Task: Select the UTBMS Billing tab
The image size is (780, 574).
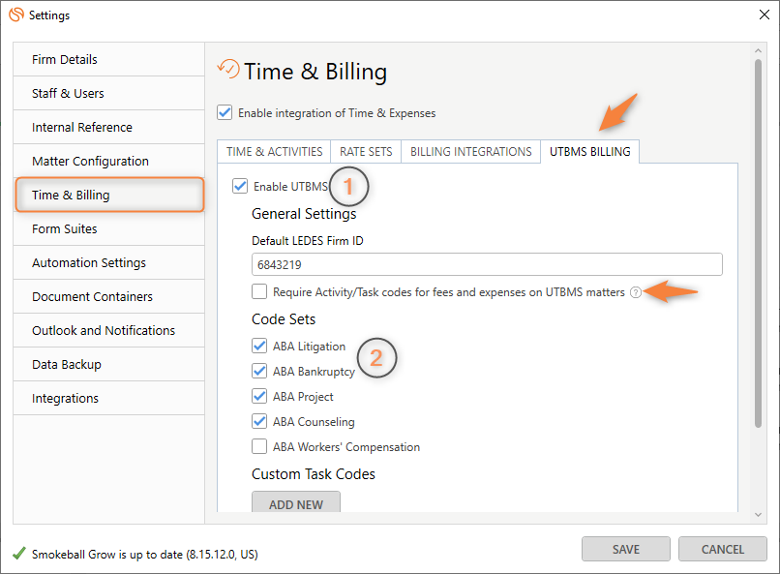Action: tap(590, 152)
